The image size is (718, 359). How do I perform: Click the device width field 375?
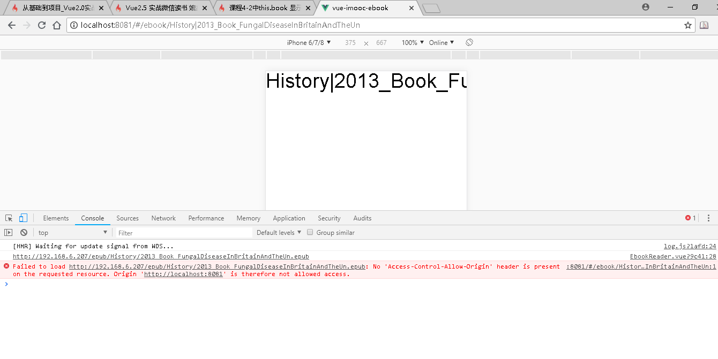tap(350, 42)
